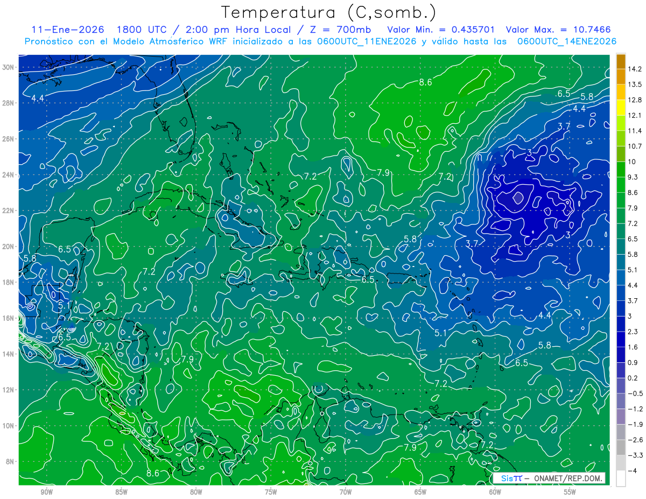Click the "75W" longitude axis label
Screen dimensions: 646x499
[x=271, y=491]
